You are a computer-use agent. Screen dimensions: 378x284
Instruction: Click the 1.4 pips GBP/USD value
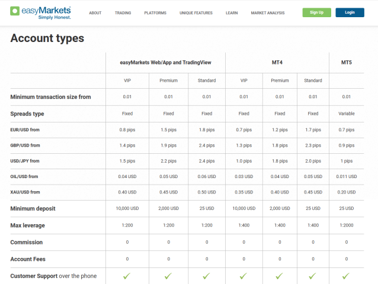point(127,146)
